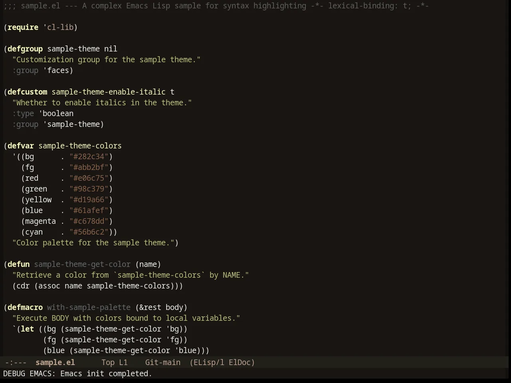This screenshot has height=383, width=511.
Task: Click the "#d19a66" color string
Action: click(89, 200)
